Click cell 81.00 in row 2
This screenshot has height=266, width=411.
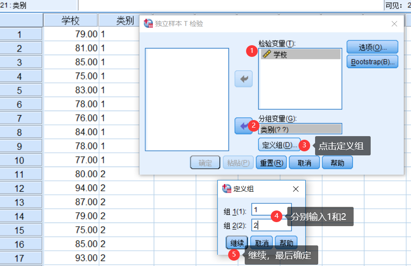(71, 48)
